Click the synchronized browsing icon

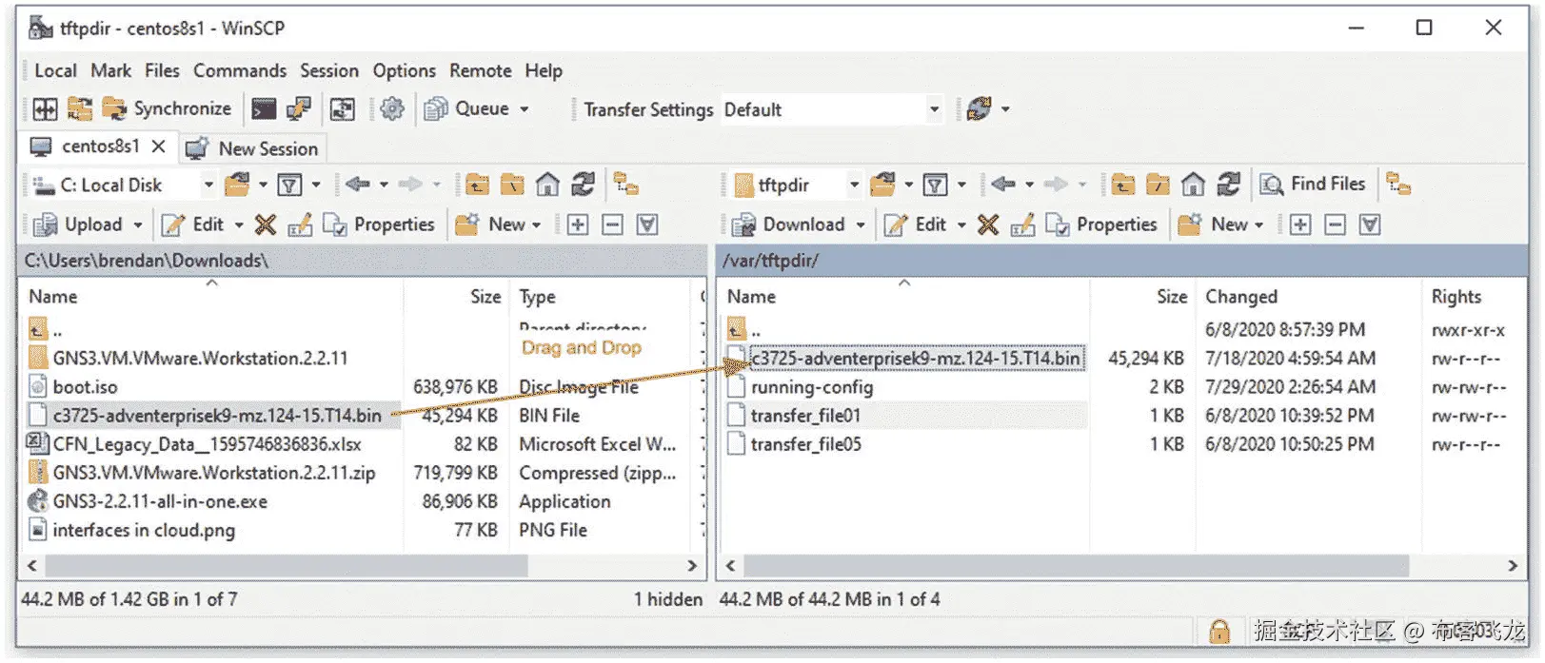[342, 109]
